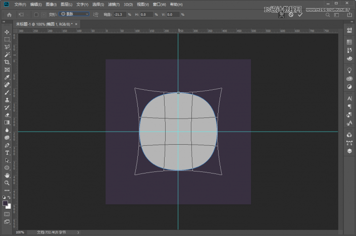The width and height of the screenshot is (356, 236).
Task: Cancel the warp transform
Action: (x=291, y=15)
